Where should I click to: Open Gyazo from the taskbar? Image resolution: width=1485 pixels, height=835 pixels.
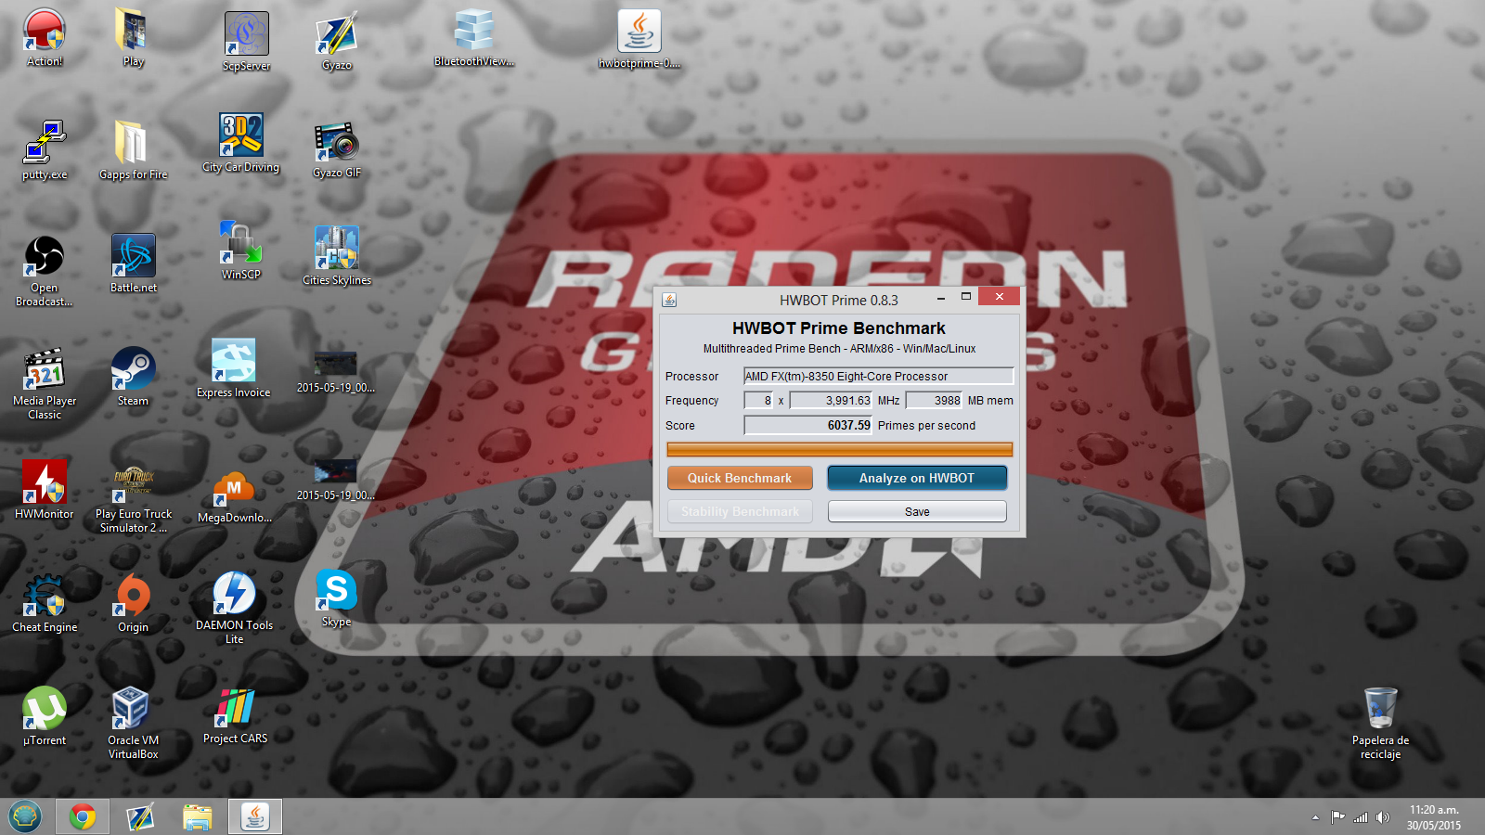[140, 817]
